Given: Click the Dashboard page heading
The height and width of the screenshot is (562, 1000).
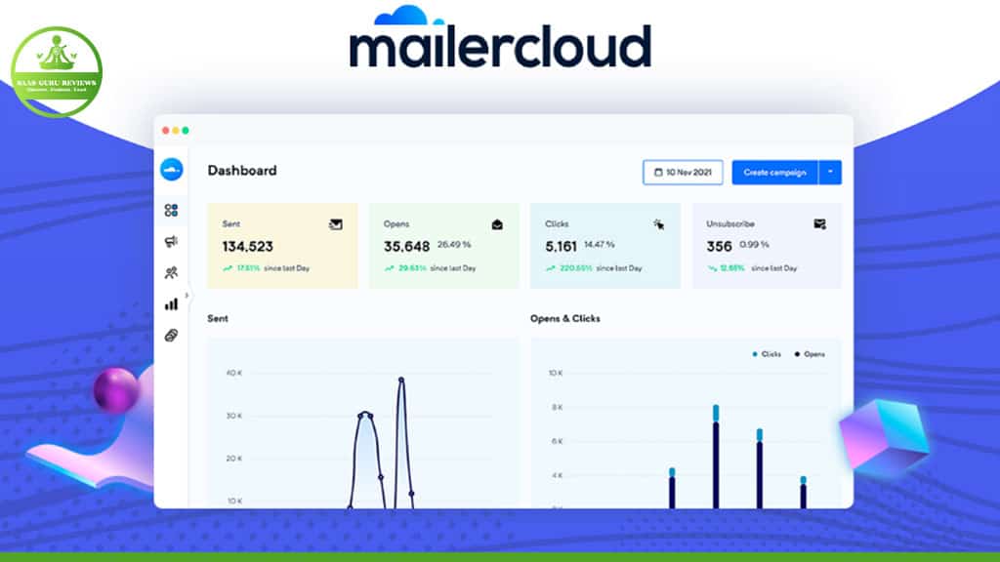Looking at the screenshot, I should tap(242, 170).
